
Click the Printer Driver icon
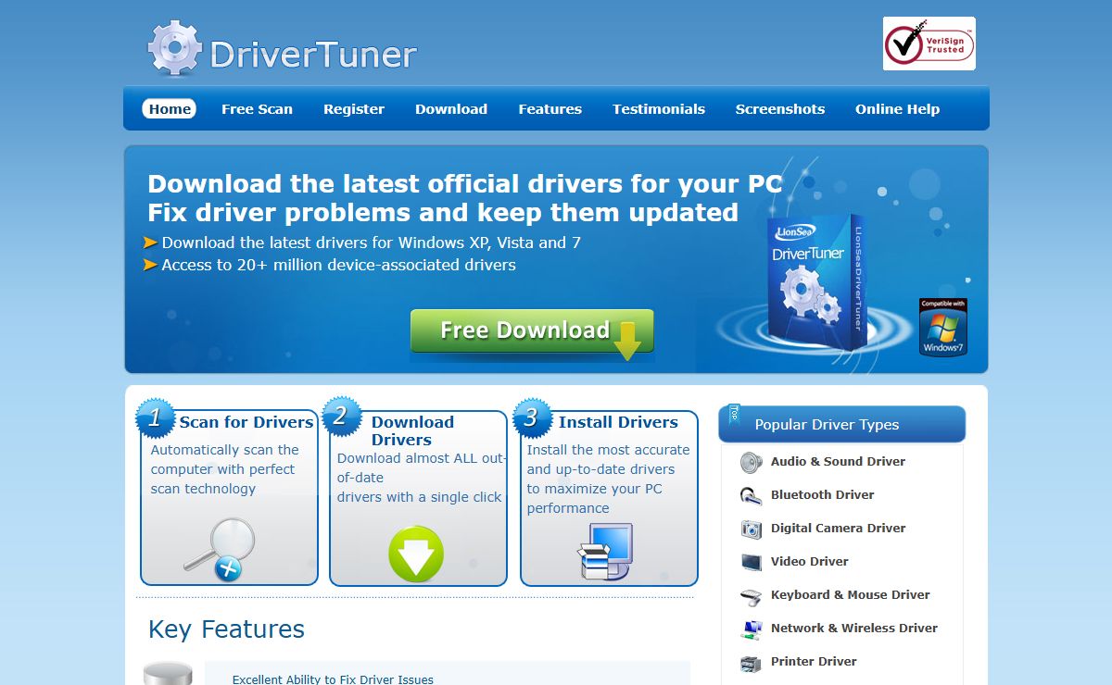[x=752, y=663]
